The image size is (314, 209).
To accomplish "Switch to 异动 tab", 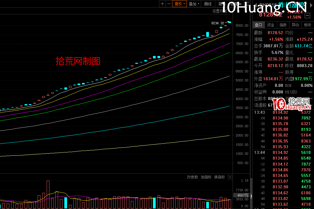I will point(295,25).
